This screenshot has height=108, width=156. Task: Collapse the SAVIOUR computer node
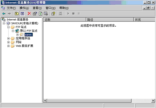coord(4,24)
